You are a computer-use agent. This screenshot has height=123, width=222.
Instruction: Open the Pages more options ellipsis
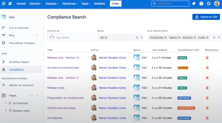[x=31, y=95]
